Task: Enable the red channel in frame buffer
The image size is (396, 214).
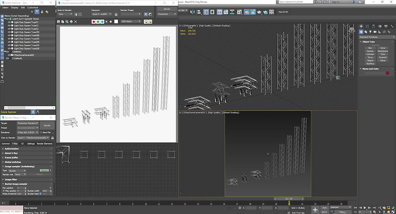Action: click(94, 21)
